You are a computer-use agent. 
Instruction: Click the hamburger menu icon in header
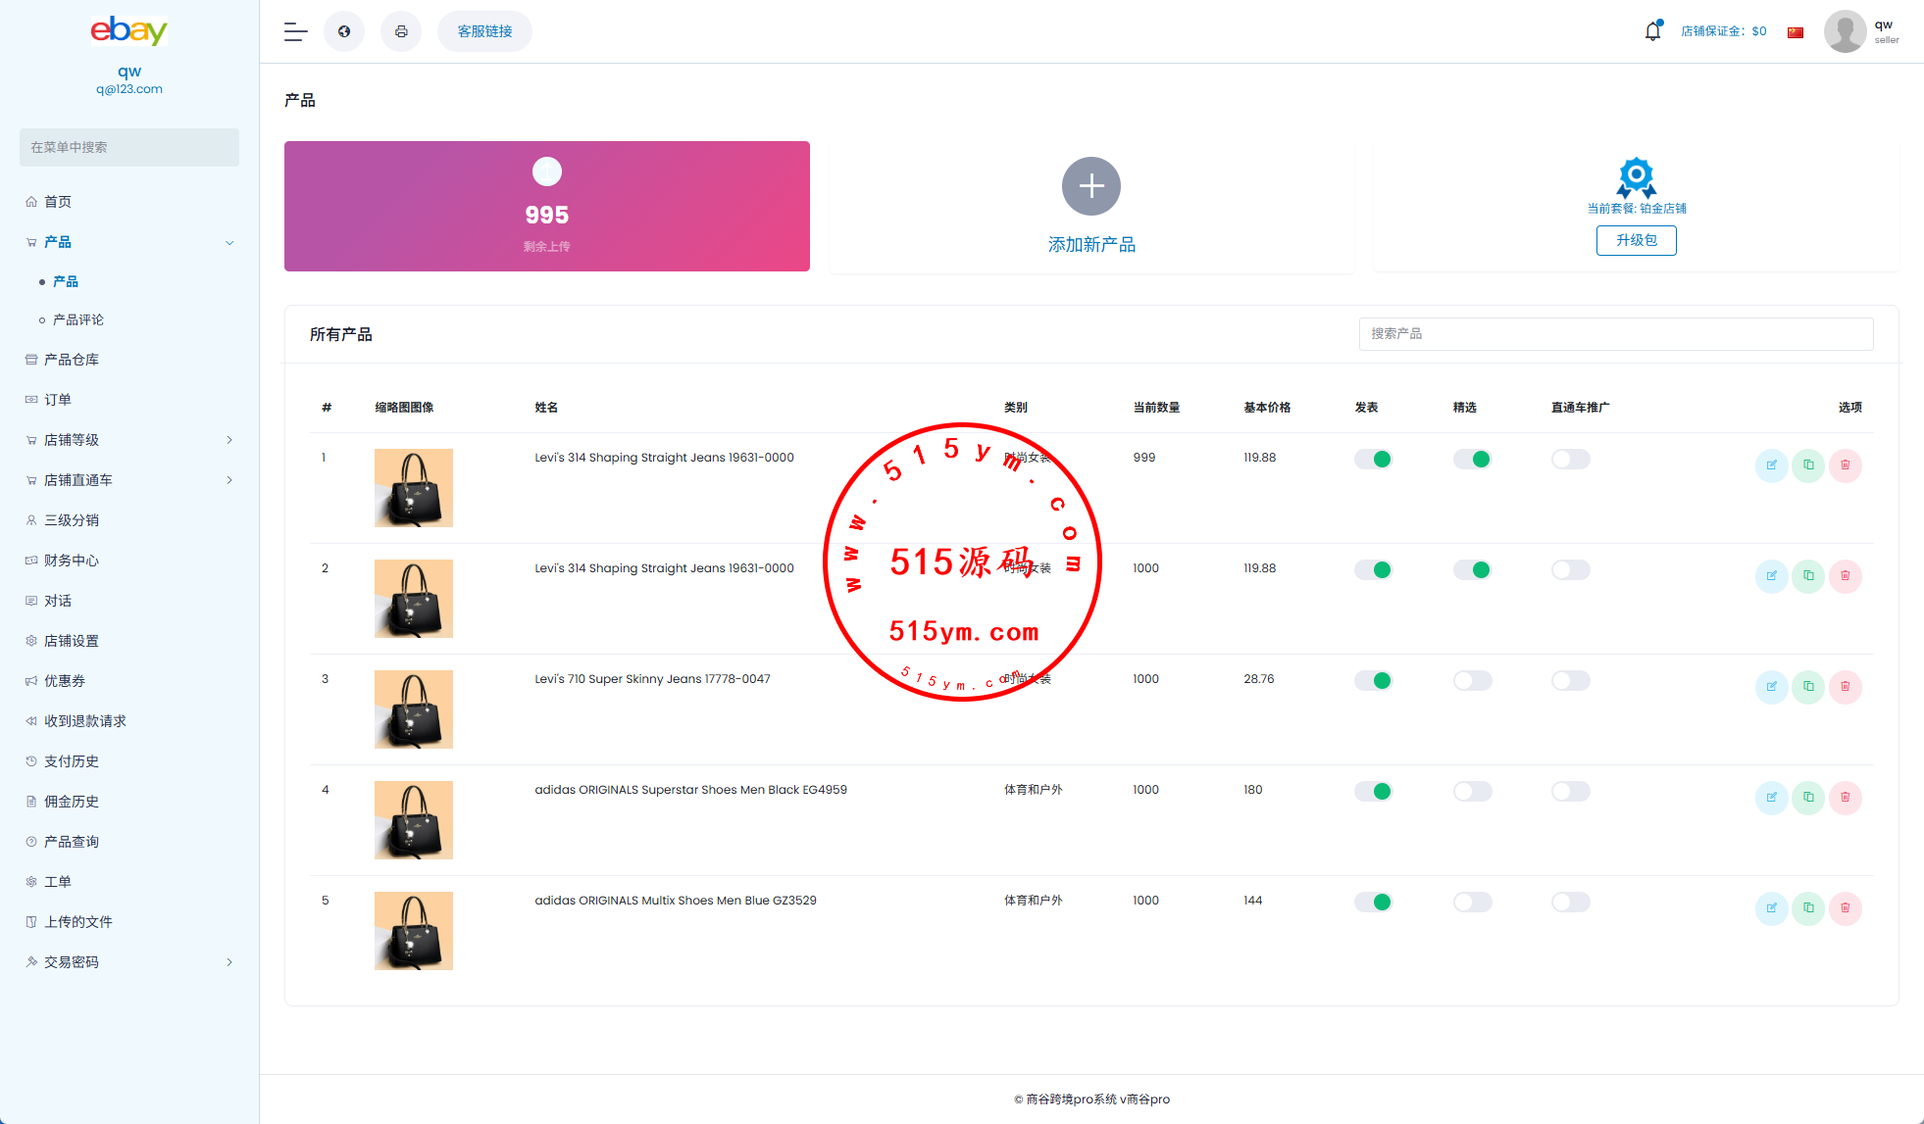point(295,31)
